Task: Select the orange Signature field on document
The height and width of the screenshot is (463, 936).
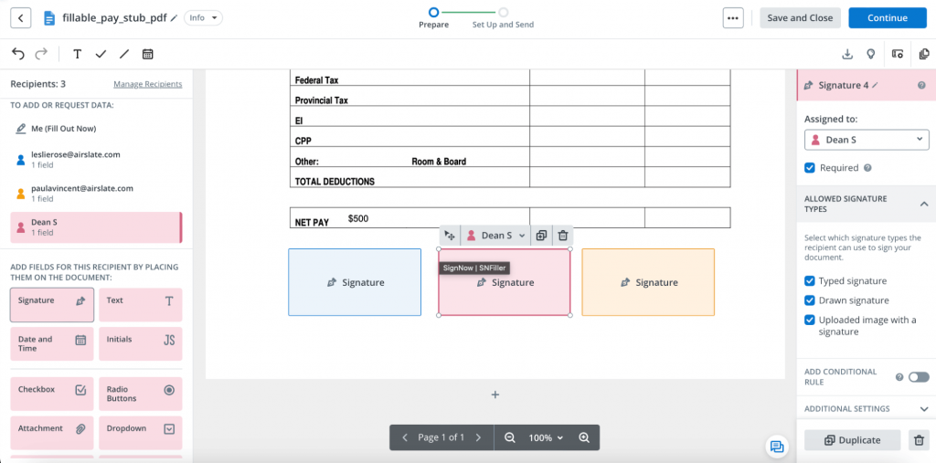Action: (648, 282)
